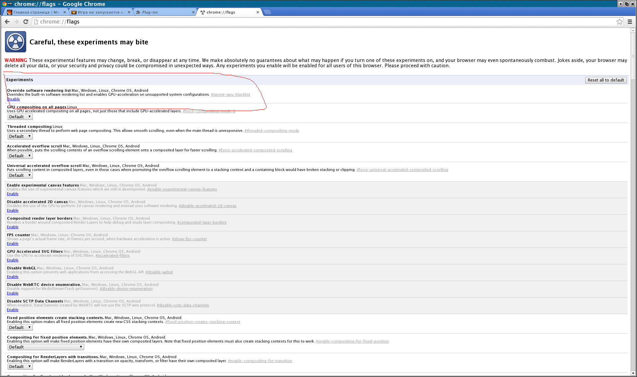Click the scrollbar up arrow
637x377 pixels.
click(633, 30)
